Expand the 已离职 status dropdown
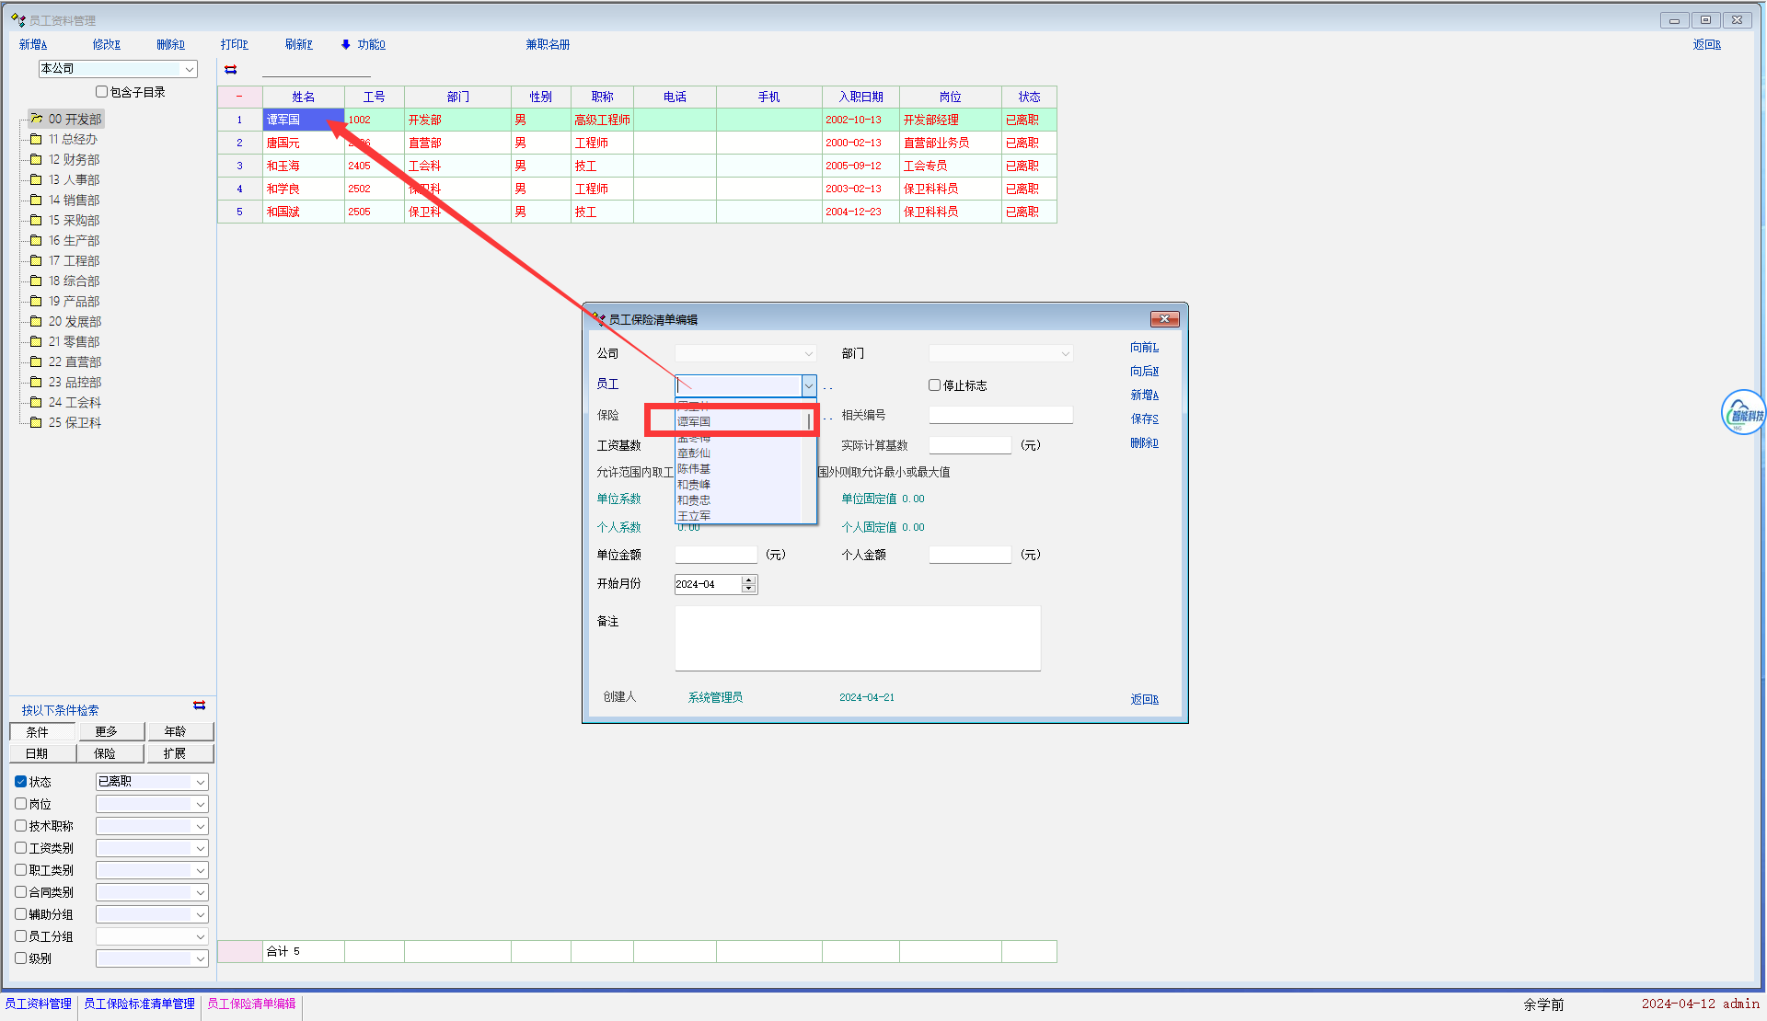The width and height of the screenshot is (1767, 1021). (200, 782)
